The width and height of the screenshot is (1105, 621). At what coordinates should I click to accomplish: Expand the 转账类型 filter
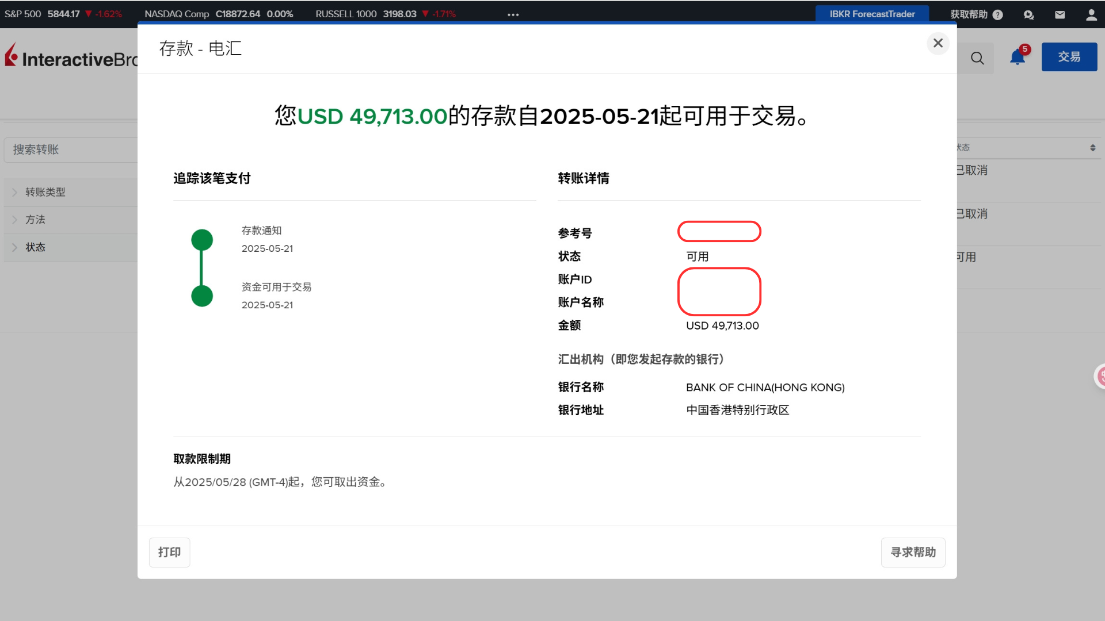(x=45, y=192)
